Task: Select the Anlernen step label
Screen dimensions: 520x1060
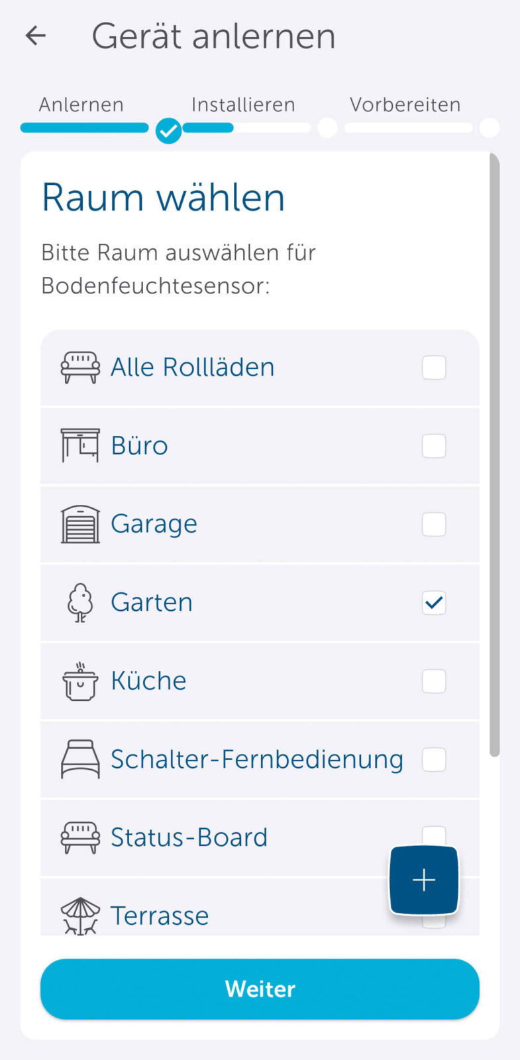Action: coord(81,104)
